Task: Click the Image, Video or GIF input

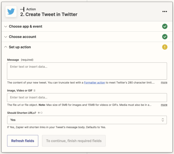Action: point(87,98)
